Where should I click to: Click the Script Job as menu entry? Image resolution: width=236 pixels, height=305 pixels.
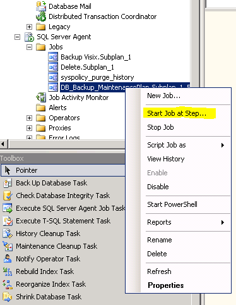click(167, 145)
